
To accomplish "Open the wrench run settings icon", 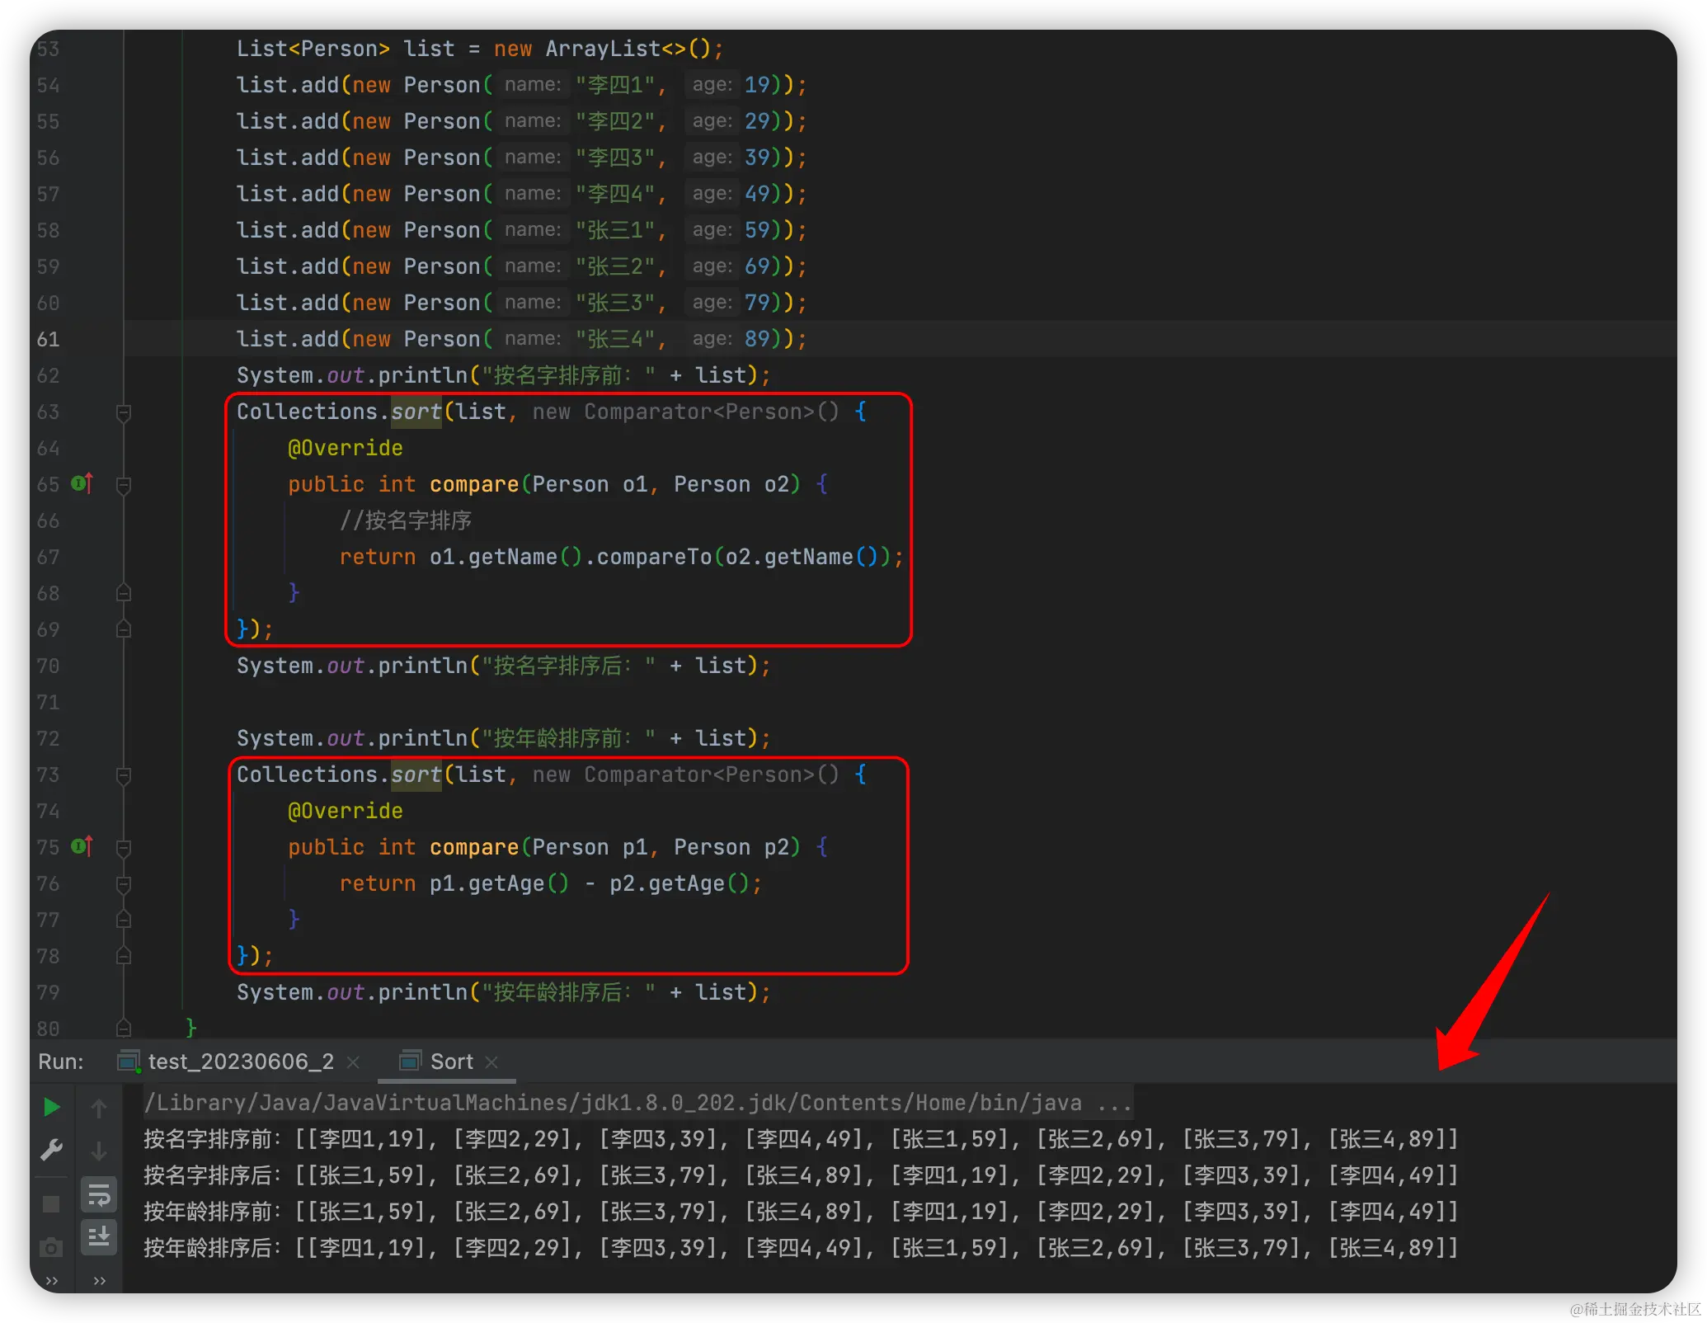I will point(51,1149).
